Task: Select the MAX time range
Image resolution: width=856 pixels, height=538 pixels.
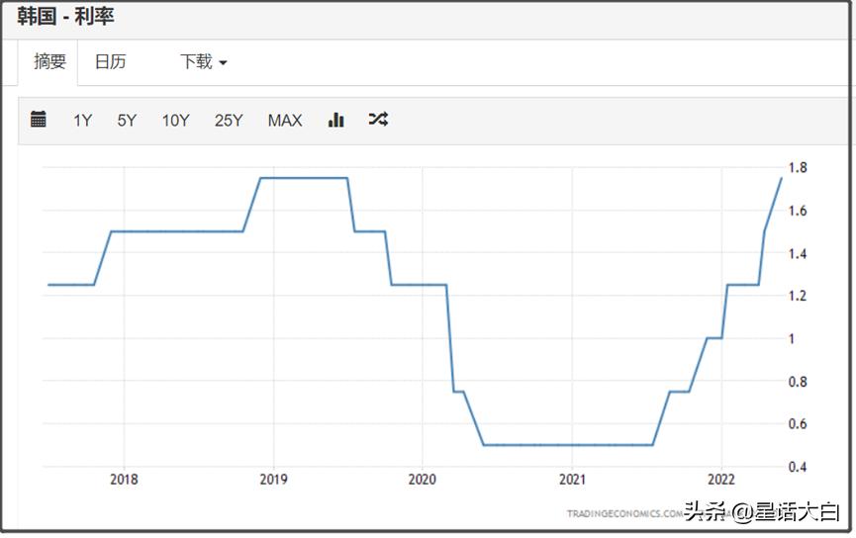Action: pos(284,121)
